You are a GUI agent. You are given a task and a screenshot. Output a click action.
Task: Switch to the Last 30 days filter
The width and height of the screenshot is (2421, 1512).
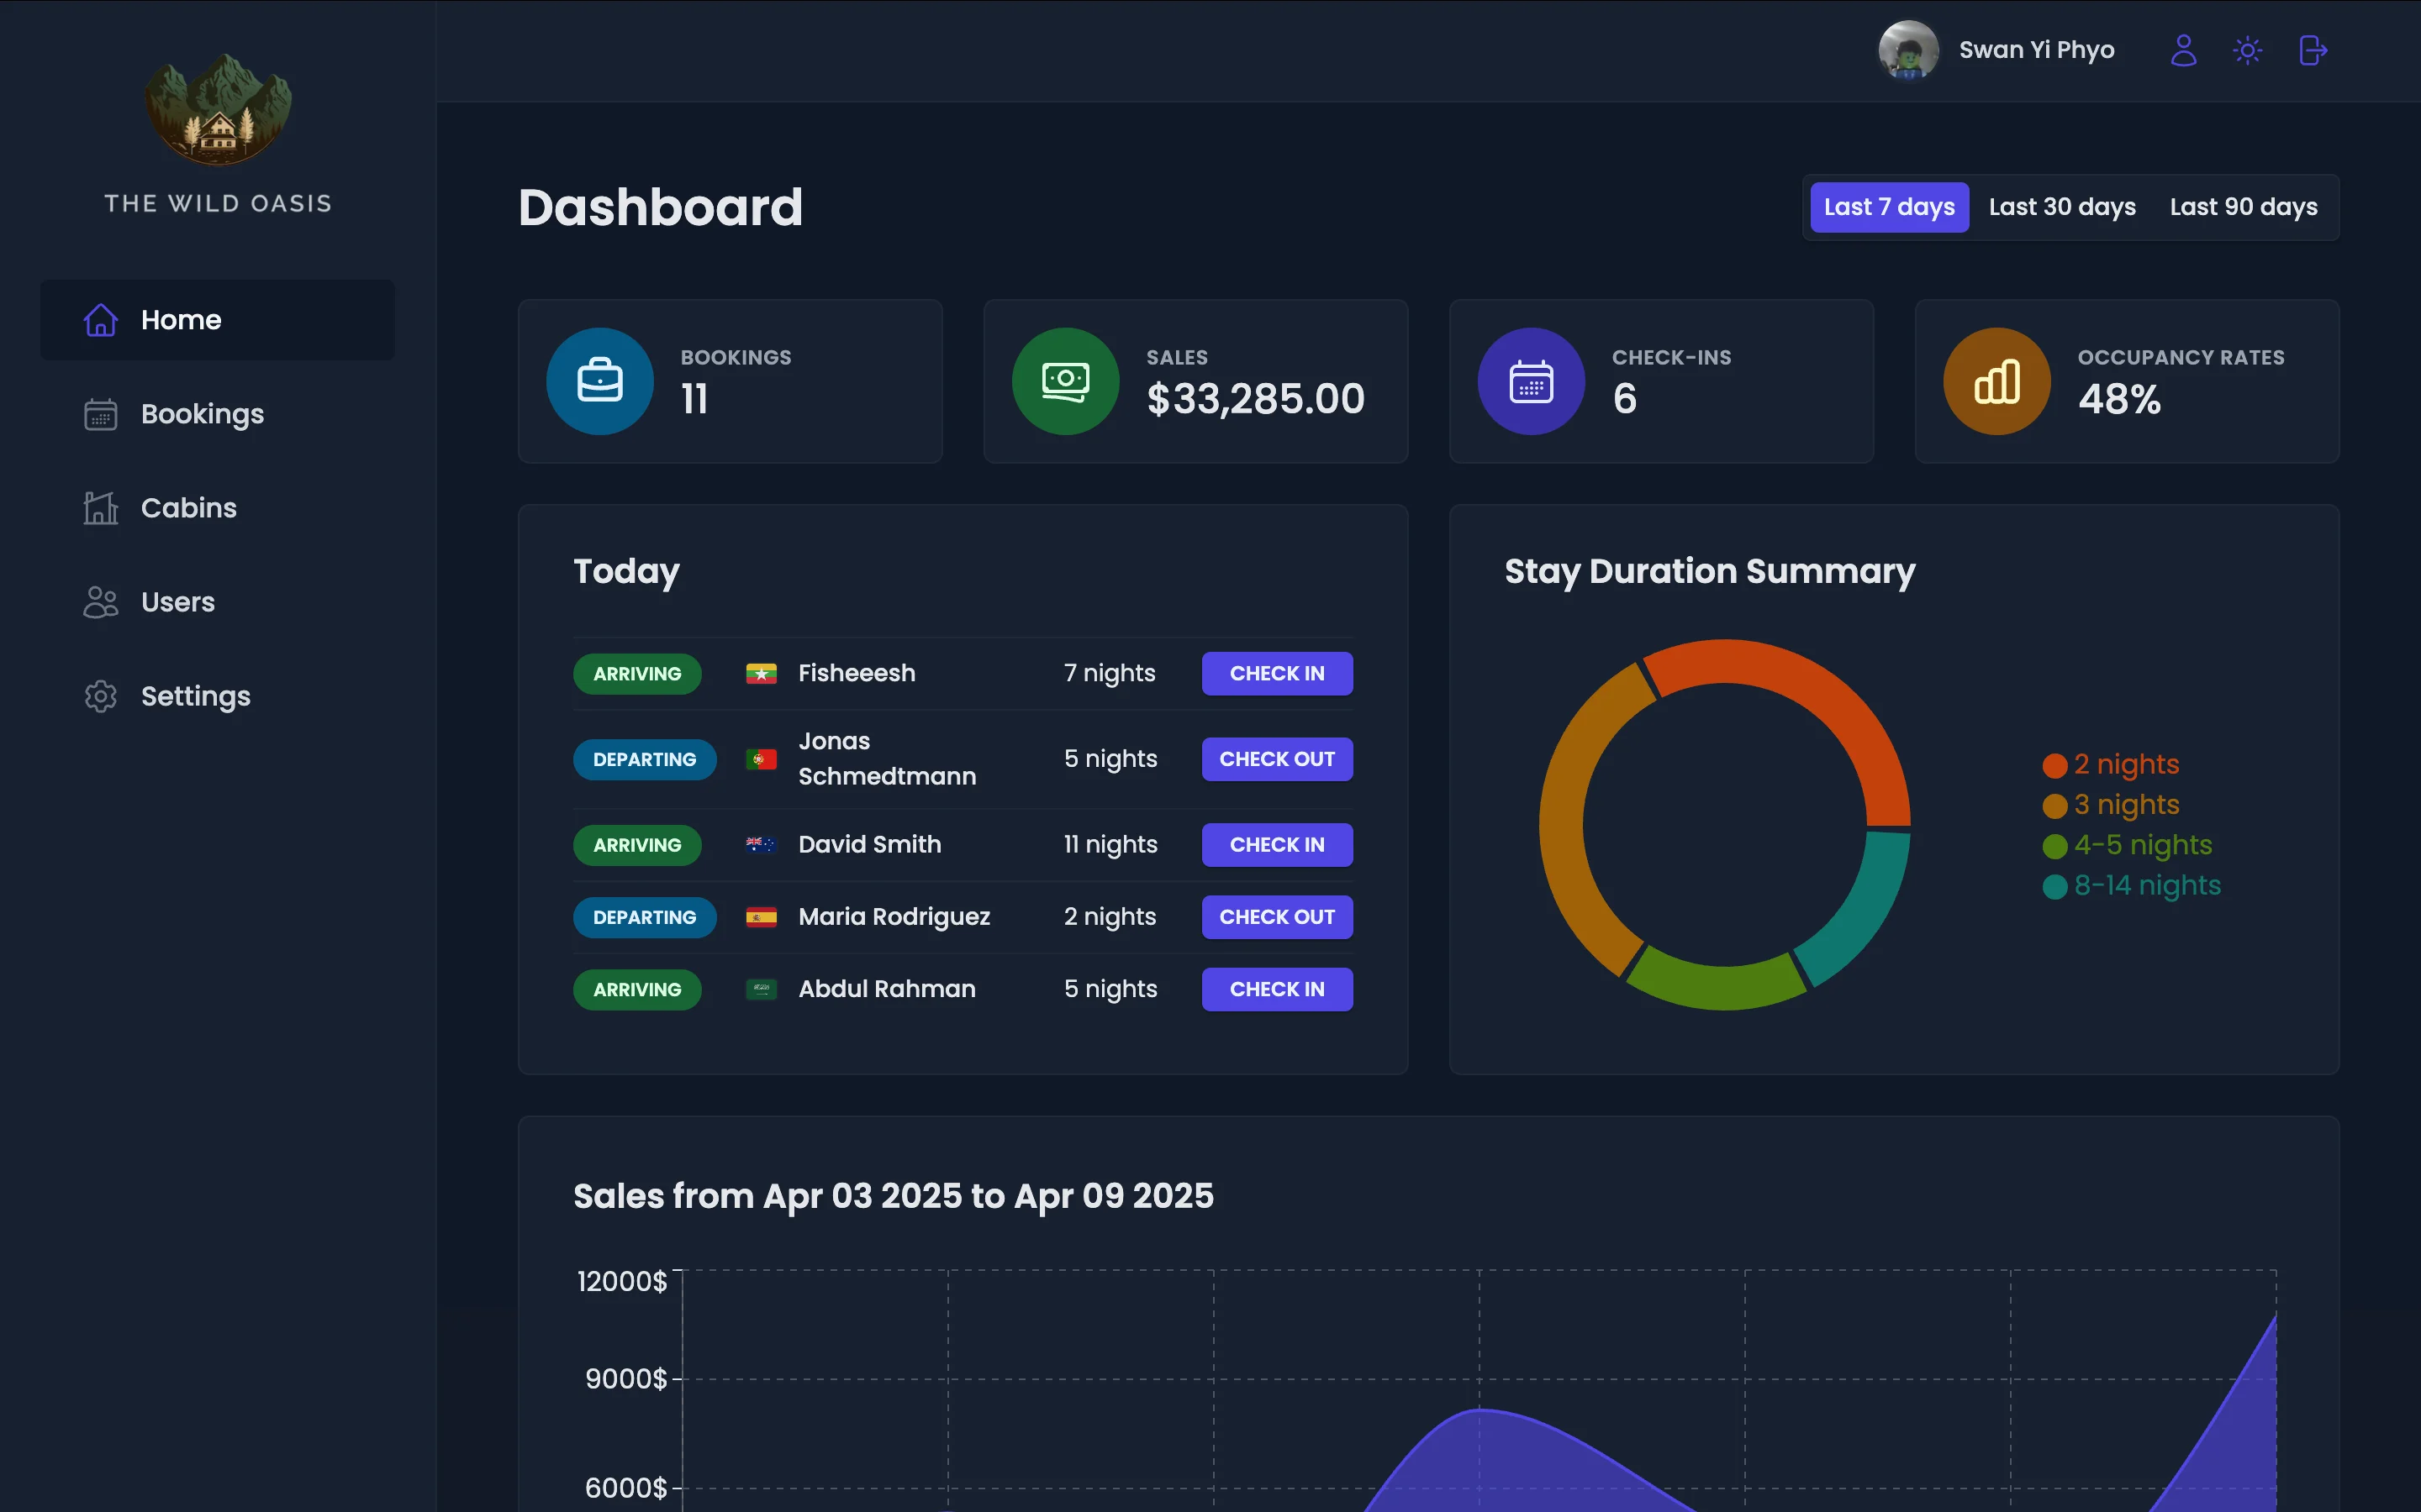2062,207
